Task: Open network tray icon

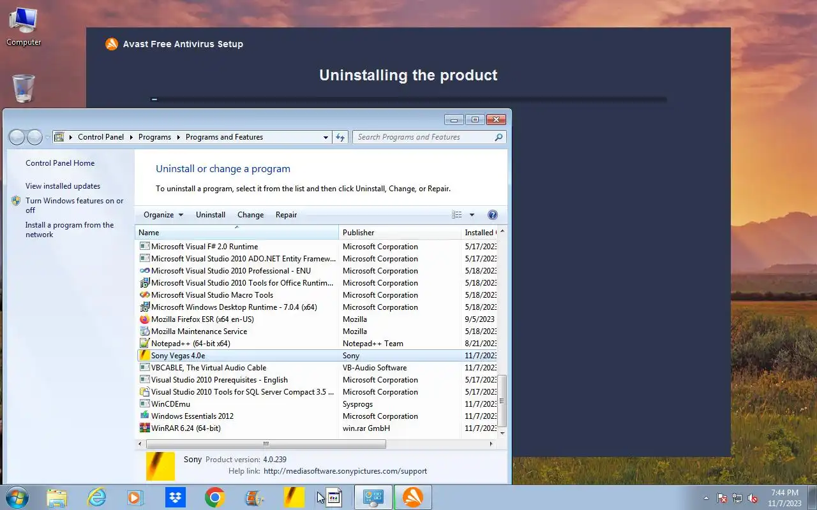Action: tap(737, 498)
